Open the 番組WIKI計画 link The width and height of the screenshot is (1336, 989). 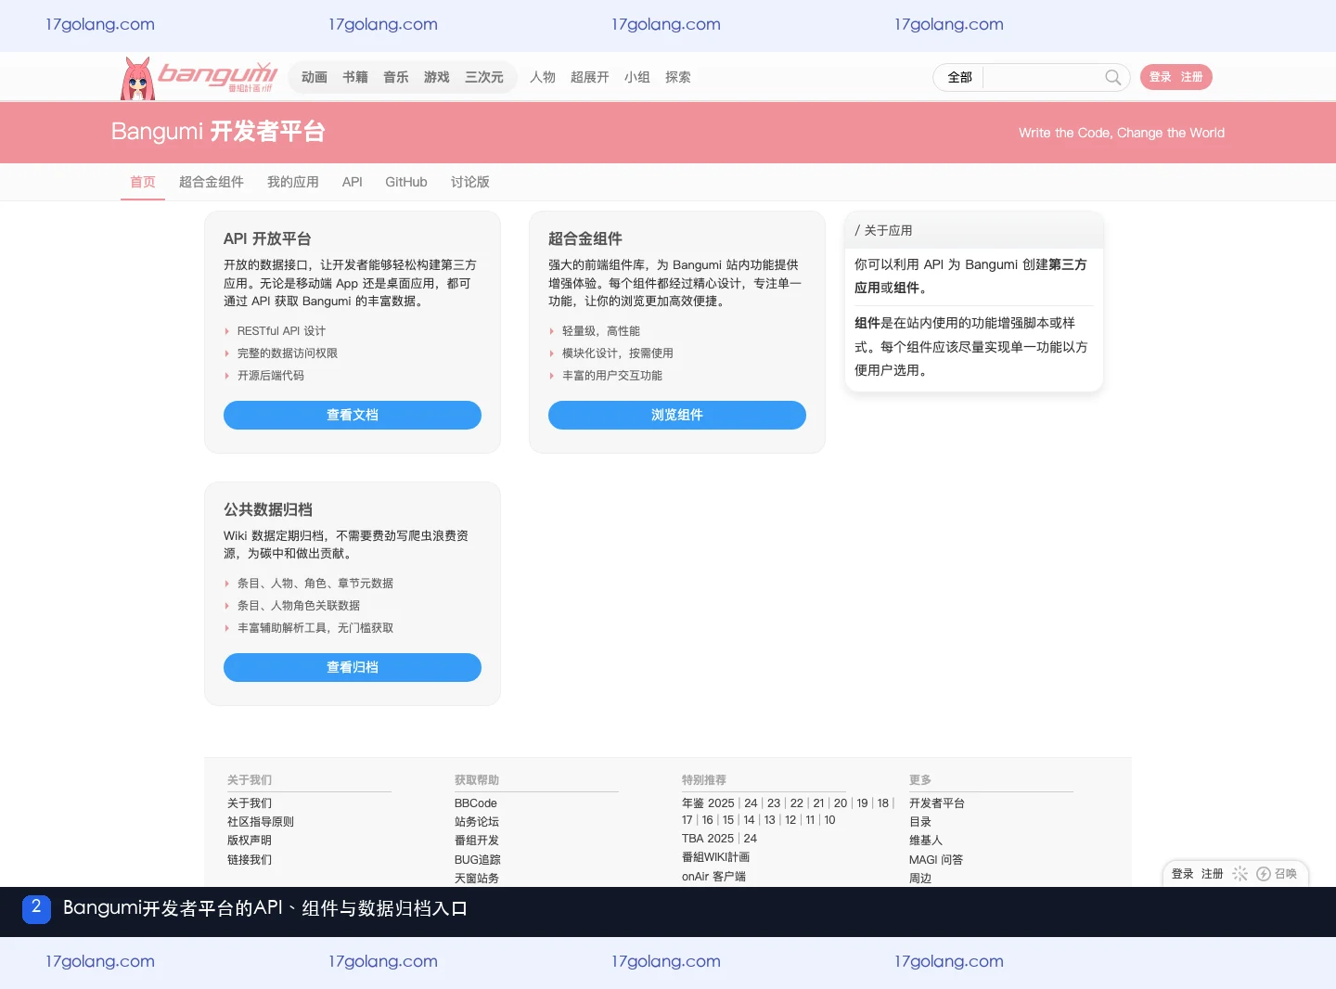715,857
